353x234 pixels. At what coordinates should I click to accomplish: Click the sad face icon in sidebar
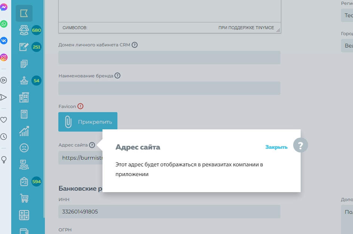[24, 148]
